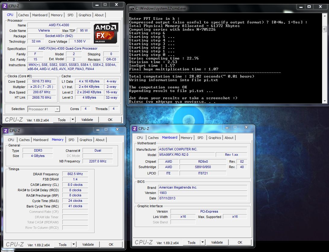
Task: Open Caches tab in Memory window
Action: pyautogui.click(x=24, y=140)
